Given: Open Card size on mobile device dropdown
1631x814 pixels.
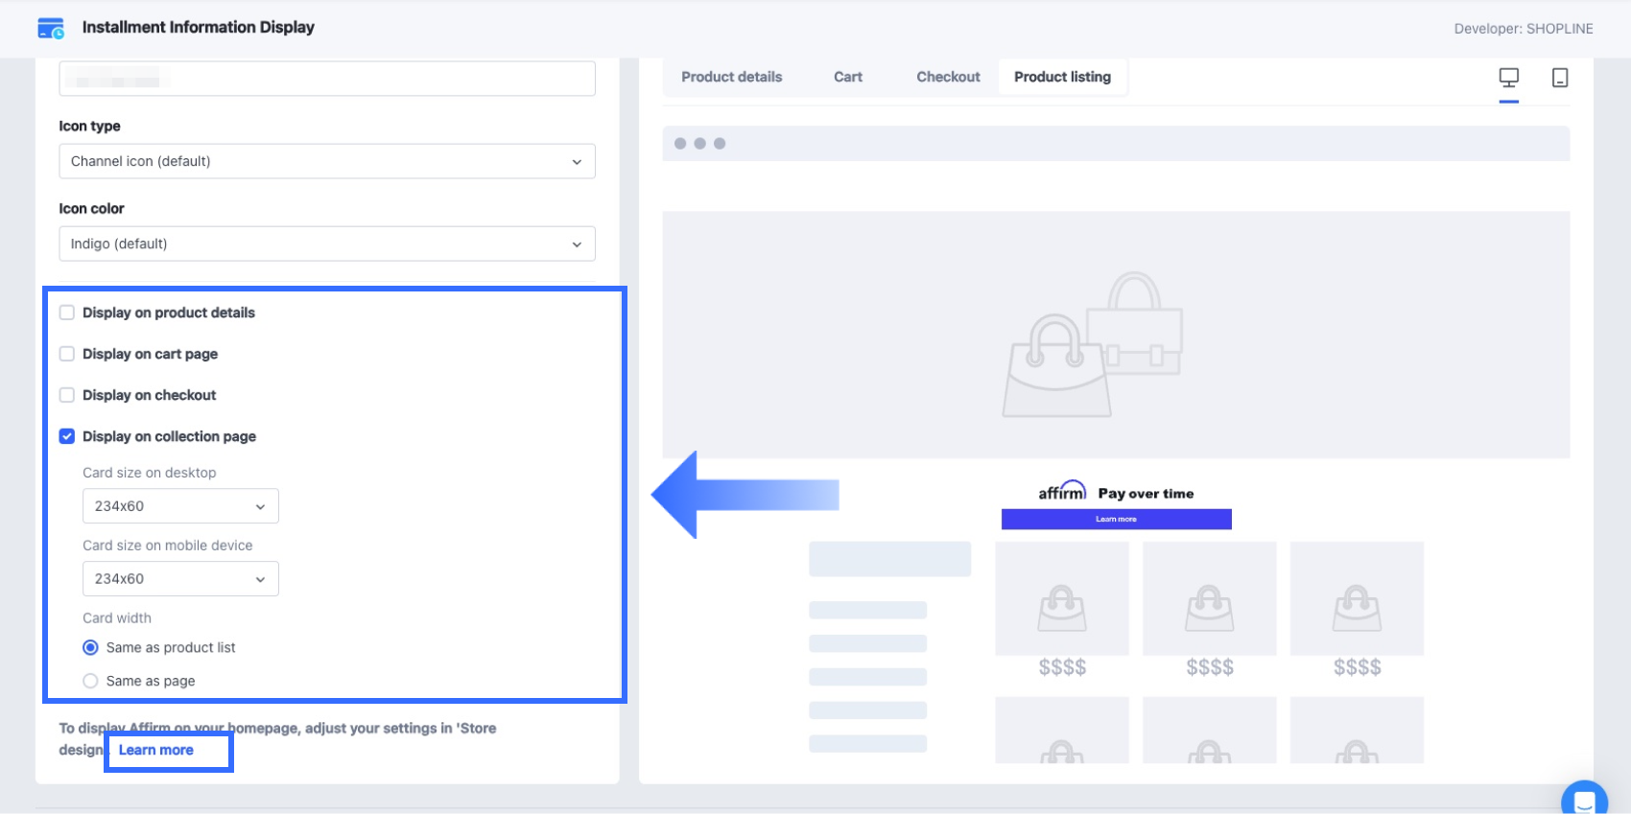Looking at the screenshot, I should tap(180, 579).
